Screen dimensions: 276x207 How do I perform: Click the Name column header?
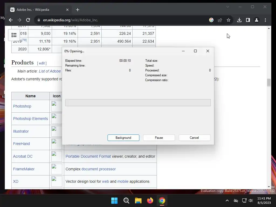(x=30, y=96)
